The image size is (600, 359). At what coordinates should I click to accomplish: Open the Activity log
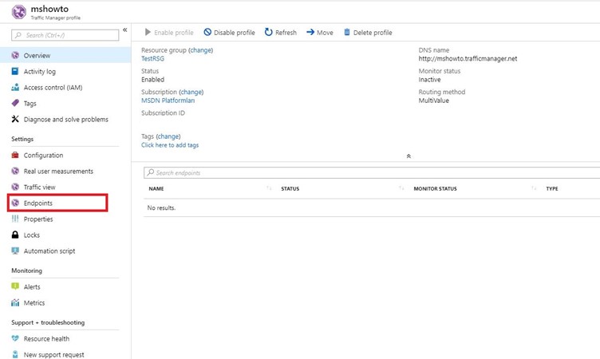[39, 72]
